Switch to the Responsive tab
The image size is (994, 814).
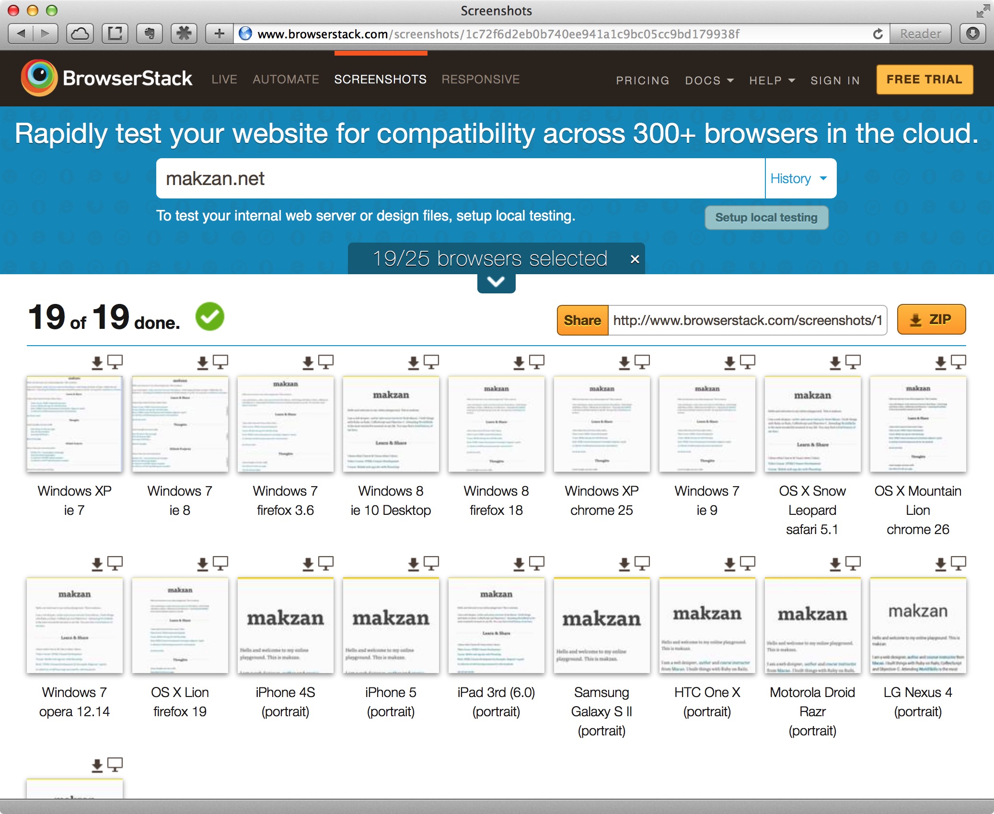480,79
